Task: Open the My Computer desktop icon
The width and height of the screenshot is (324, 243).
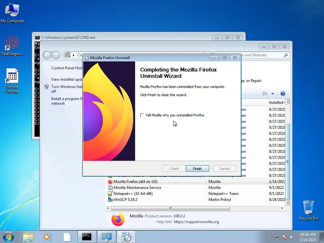Action: pyautogui.click(x=12, y=13)
